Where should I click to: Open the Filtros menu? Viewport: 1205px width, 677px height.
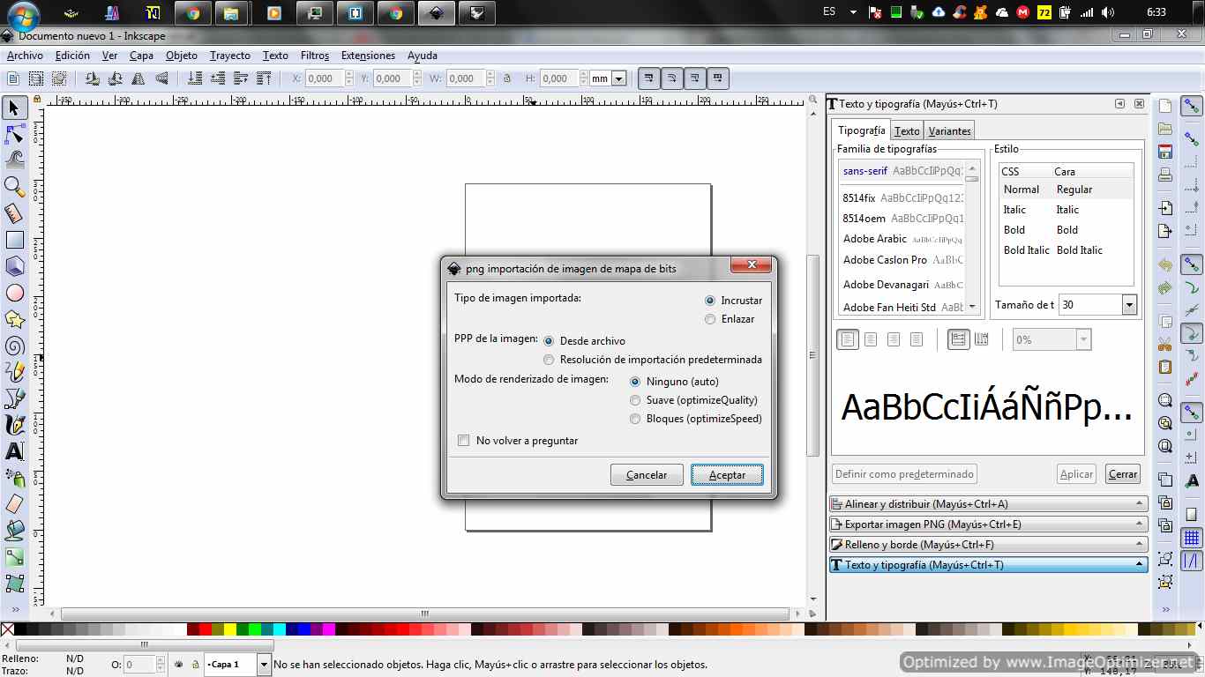tap(315, 56)
